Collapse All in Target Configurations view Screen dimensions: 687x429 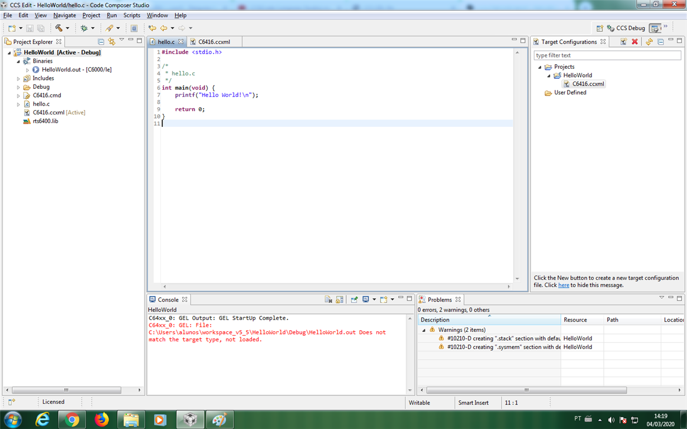click(660, 42)
